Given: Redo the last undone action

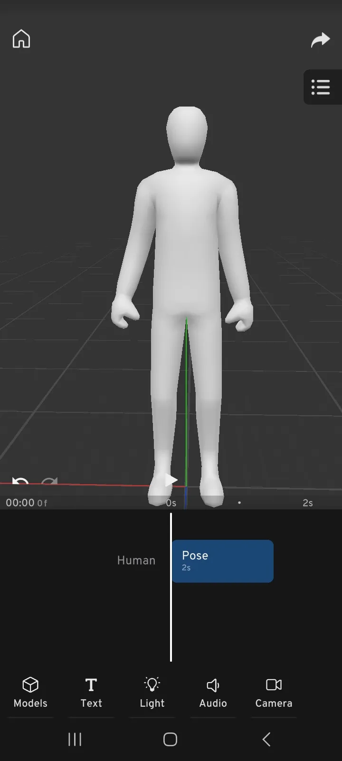Looking at the screenshot, I should pos(49,482).
